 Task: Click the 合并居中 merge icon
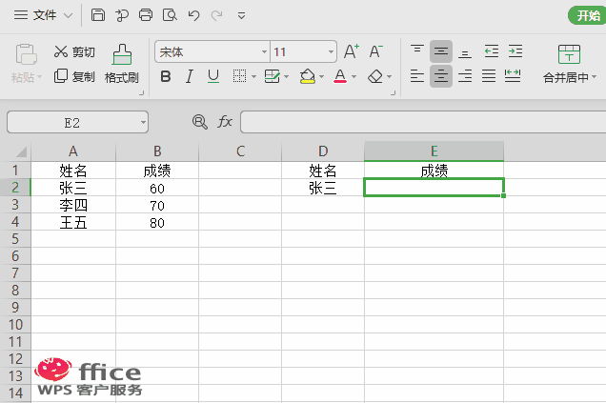click(569, 54)
